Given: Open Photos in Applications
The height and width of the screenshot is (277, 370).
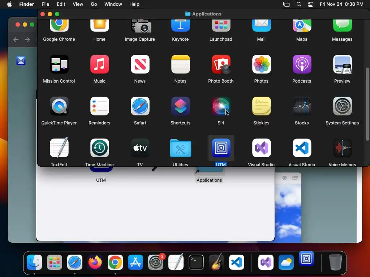Looking at the screenshot, I should click(x=262, y=64).
